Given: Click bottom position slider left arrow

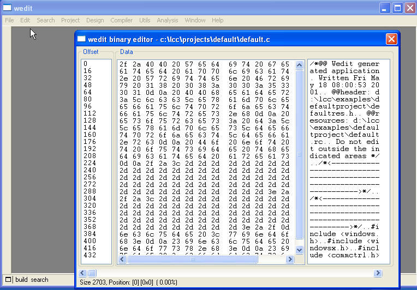Looking at the screenshot, I should point(82,273).
